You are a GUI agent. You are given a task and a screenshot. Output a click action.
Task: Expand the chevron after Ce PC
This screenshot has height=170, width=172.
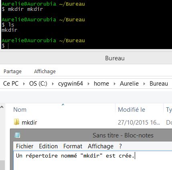coord(24,84)
